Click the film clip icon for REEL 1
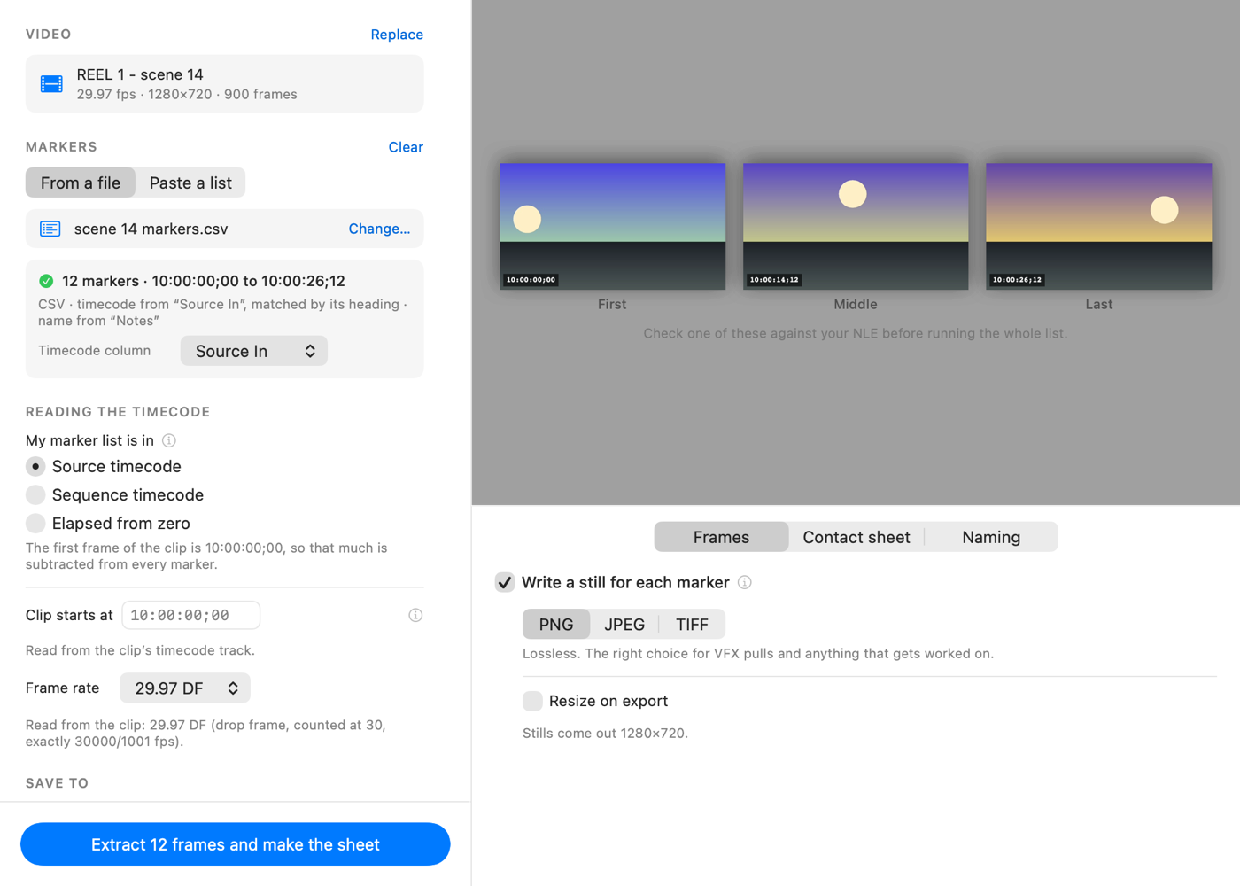This screenshot has width=1240, height=886. pyautogui.click(x=51, y=84)
